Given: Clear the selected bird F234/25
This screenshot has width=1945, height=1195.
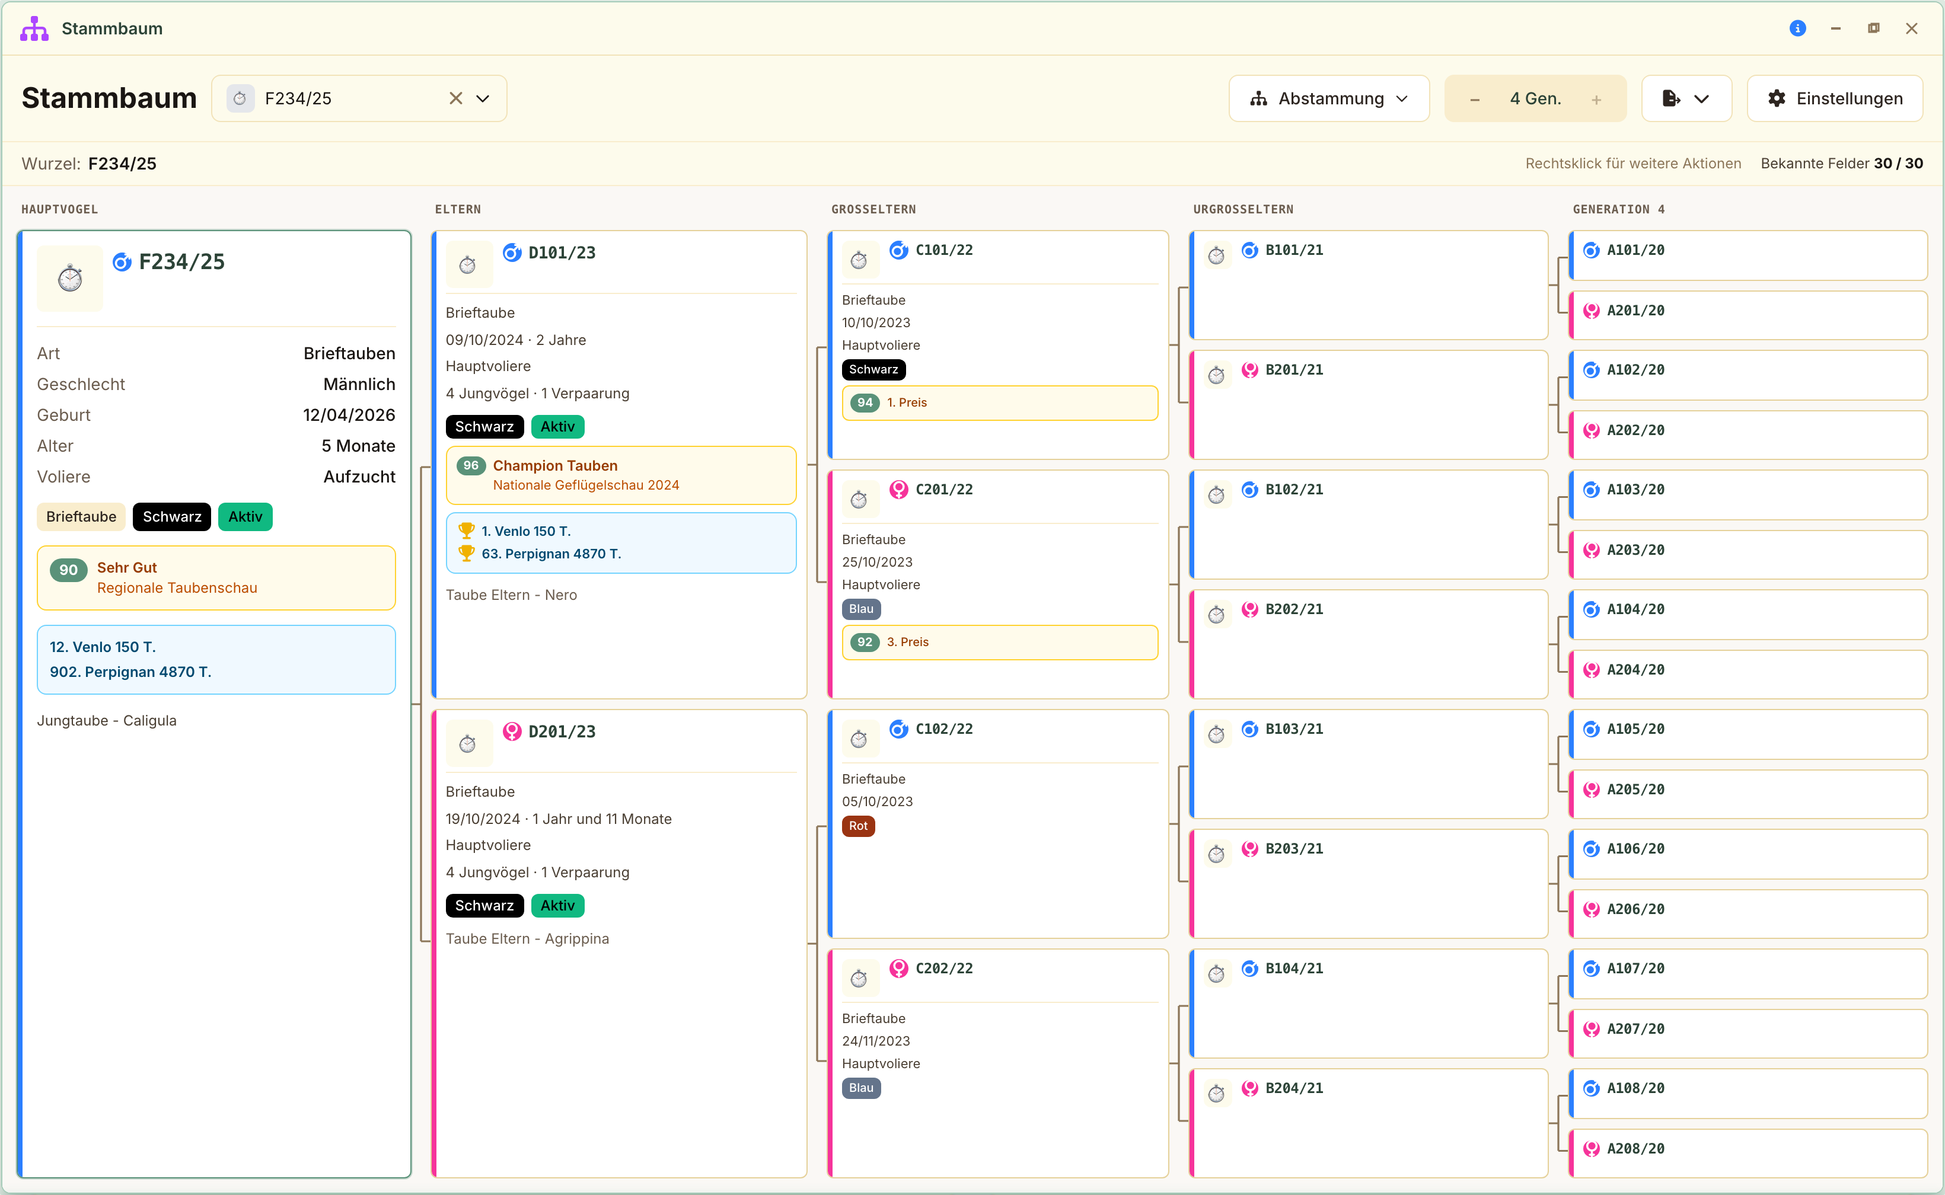Looking at the screenshot, I should click(455, 98).
